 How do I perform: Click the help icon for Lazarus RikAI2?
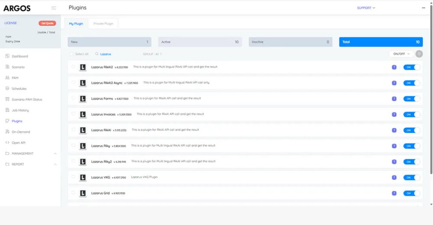pos(394,67)
